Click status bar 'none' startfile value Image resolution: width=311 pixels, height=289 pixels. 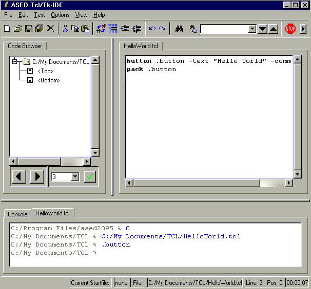coord(121,283)
